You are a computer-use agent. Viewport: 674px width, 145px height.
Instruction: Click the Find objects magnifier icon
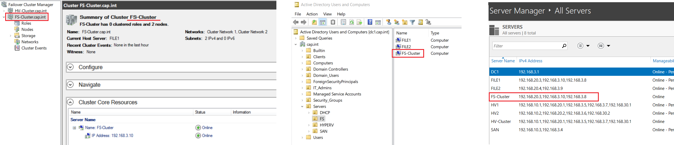pos(420,22)
